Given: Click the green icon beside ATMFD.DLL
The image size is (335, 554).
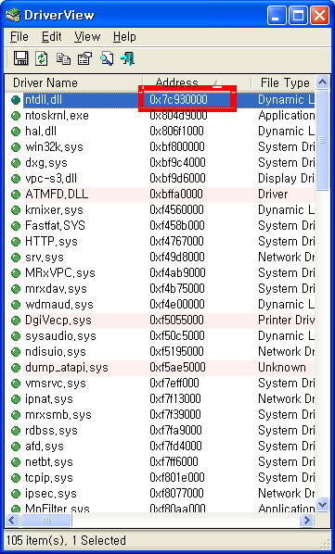Looking at the screenshot, I should point(16,195).
